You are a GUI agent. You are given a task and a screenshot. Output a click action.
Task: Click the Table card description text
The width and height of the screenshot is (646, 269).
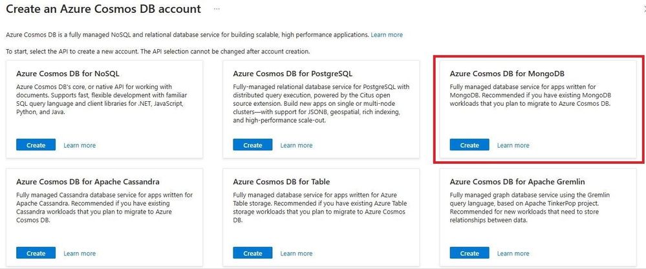point(319,208)
